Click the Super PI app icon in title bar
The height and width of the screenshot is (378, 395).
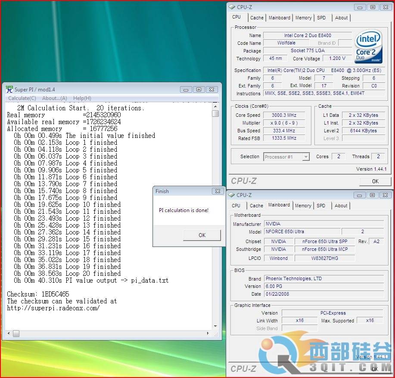[9, 89]
